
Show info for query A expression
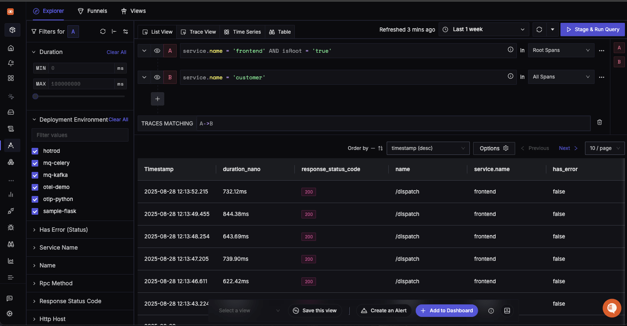(x=511, y=49)
